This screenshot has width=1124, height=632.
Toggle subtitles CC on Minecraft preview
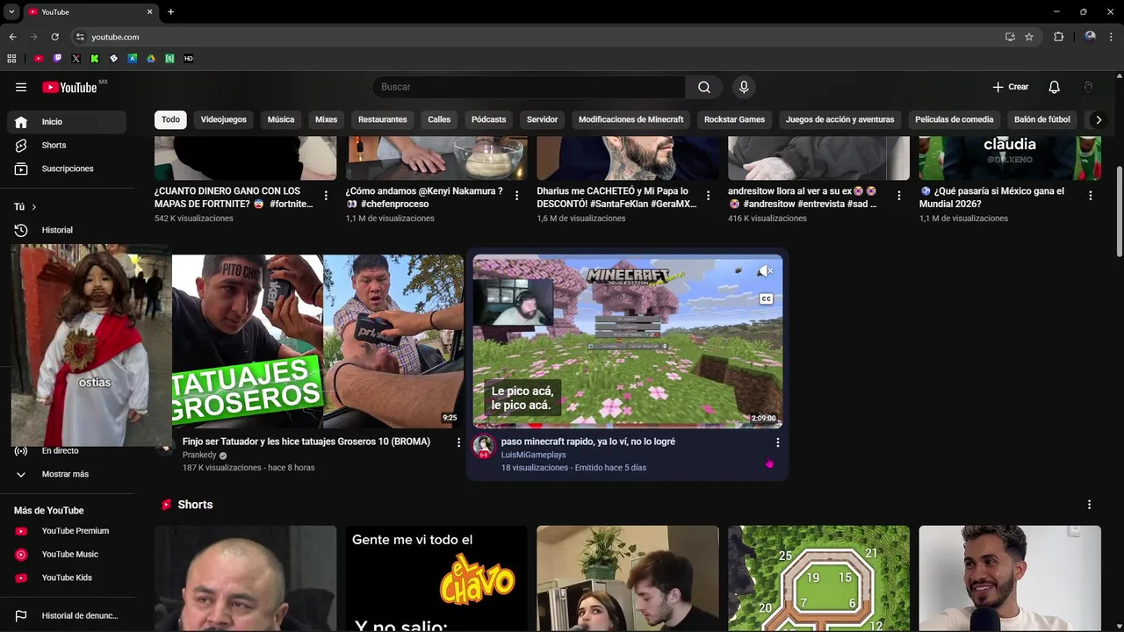point(766,299)
